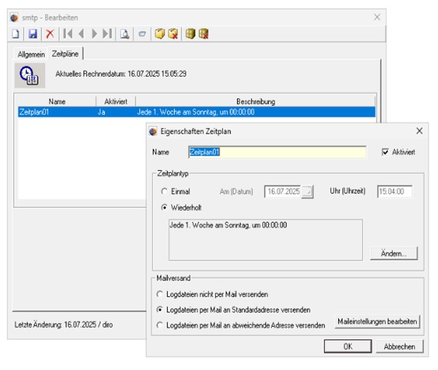
Task: Click the Letzte Änderung status text
Action: 63,325
